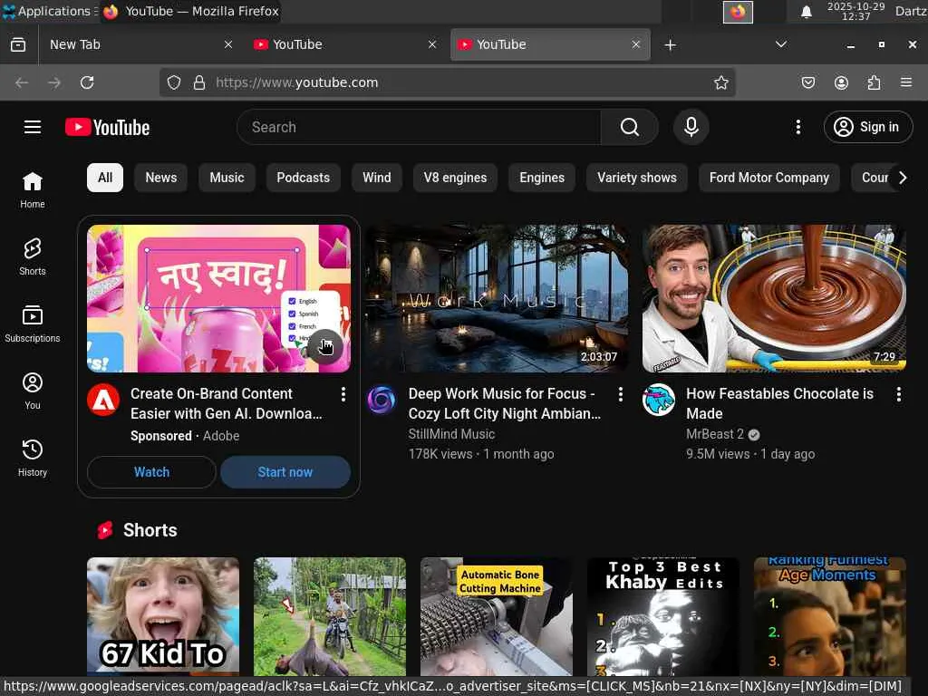The width and height of the screenshot is (928, 696).
Task: Click the site security padlock icon
Action: pyautogui.click(x=199, y=82)
